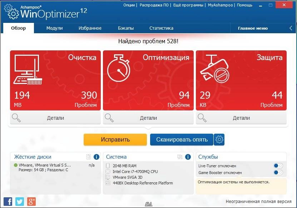
Task: Click motherboard icon next to 440BX Desktop
Action: pyautogui.click(x=108, y=183)
